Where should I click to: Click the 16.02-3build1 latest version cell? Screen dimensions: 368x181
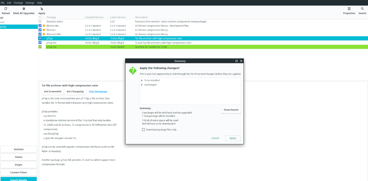[x=117, y=47]
